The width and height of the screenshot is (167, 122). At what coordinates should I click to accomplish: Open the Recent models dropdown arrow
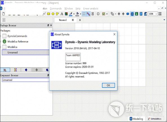[x=115, y=14]
